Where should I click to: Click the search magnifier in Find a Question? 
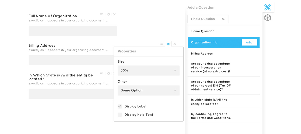tap(223, 19)
